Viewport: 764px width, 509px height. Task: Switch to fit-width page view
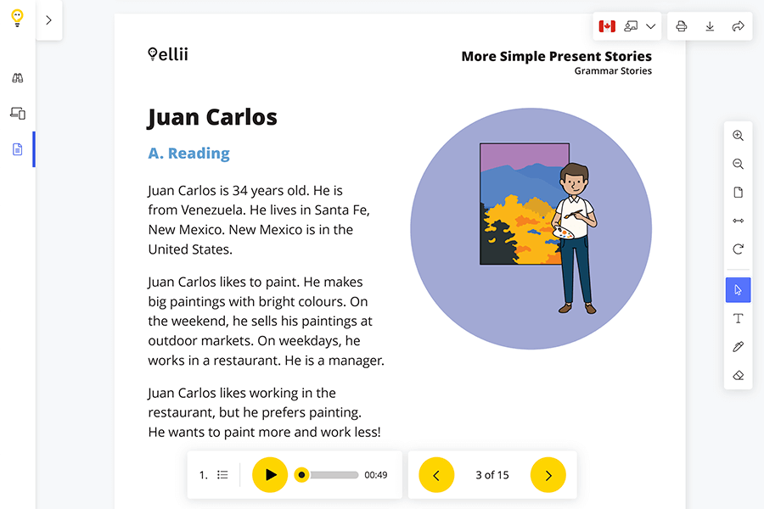[738, 221]
